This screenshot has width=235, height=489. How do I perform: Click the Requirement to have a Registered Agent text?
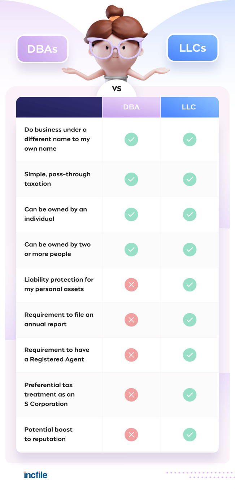pos(57,355)
